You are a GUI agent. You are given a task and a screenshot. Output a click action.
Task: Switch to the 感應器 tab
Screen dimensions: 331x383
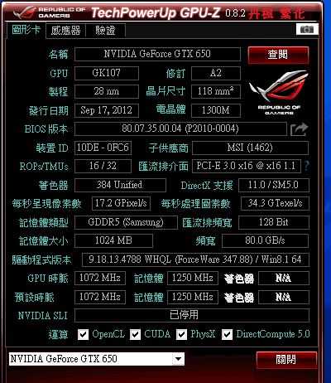pyautogui.click(x=65, y=30)
